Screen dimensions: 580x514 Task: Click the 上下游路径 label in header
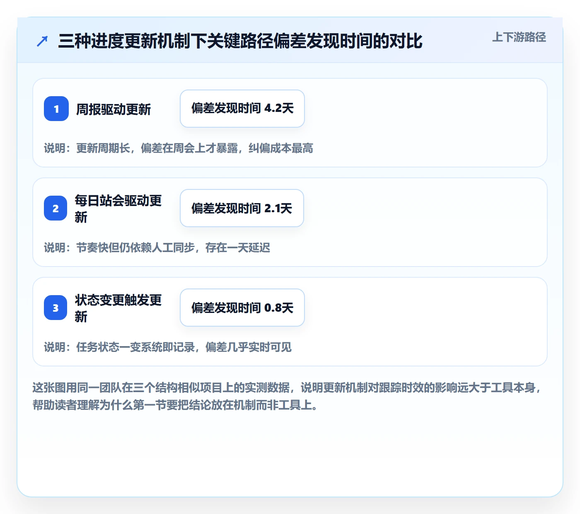[519, 37]
